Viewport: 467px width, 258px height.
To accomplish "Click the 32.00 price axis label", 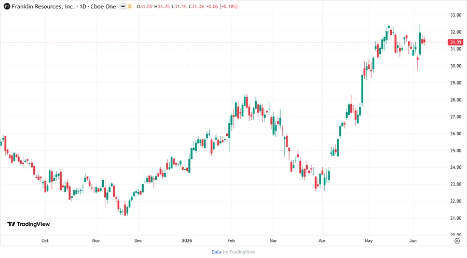I will coord(456,32).
